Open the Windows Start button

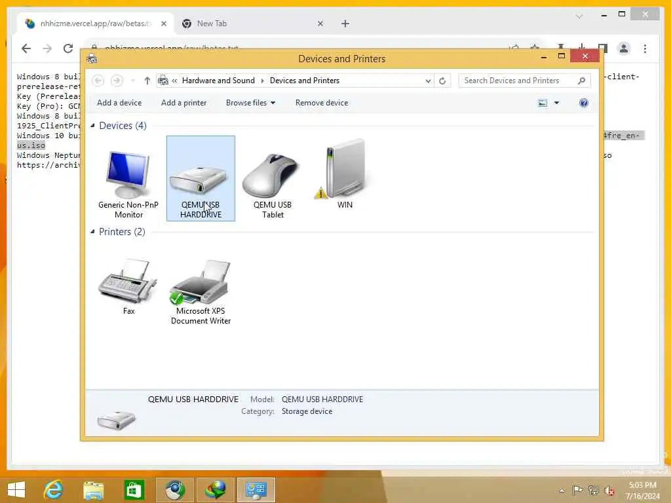(16, 489)
